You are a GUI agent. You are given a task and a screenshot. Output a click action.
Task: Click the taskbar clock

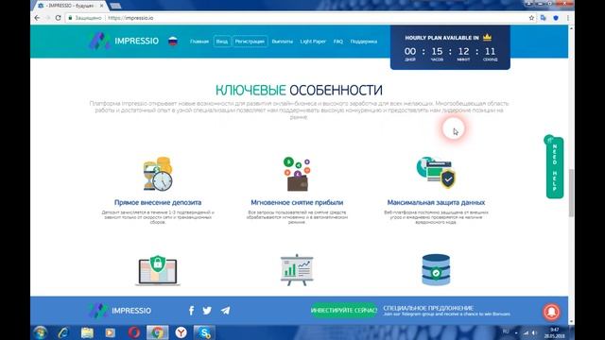coord(555,332)
